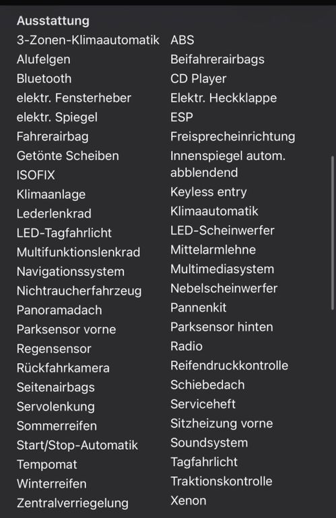Select the LED-Scheinwerfer item
The height and width of the screenshot is (518, 336).
(223, 231)
